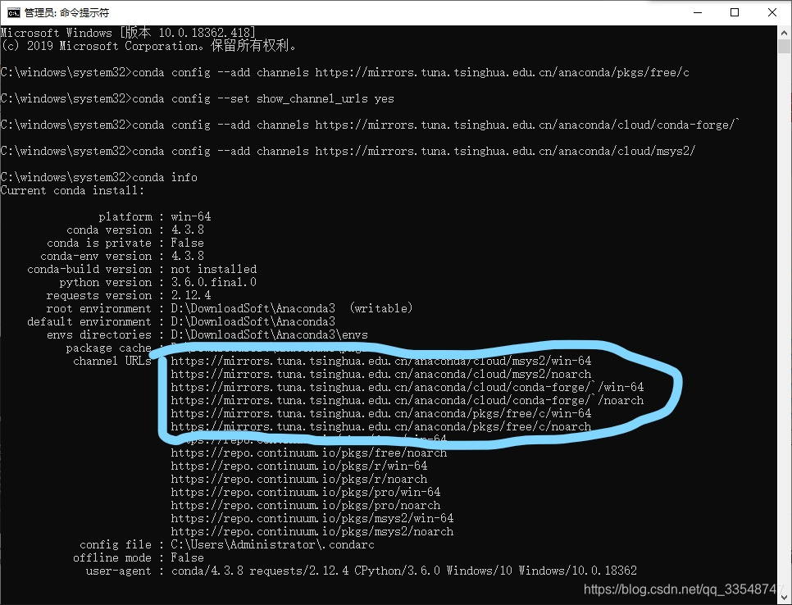792x605 pixels.
Task: Click the repo.continuum.io pkgs/pro/win-64 URL
Action: click(x=306, y=493)
